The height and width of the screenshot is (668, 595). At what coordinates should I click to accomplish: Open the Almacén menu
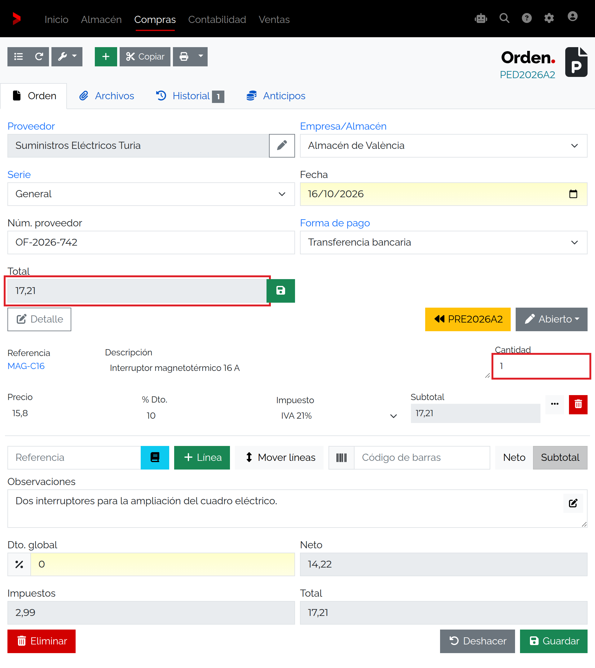[101, 19]
